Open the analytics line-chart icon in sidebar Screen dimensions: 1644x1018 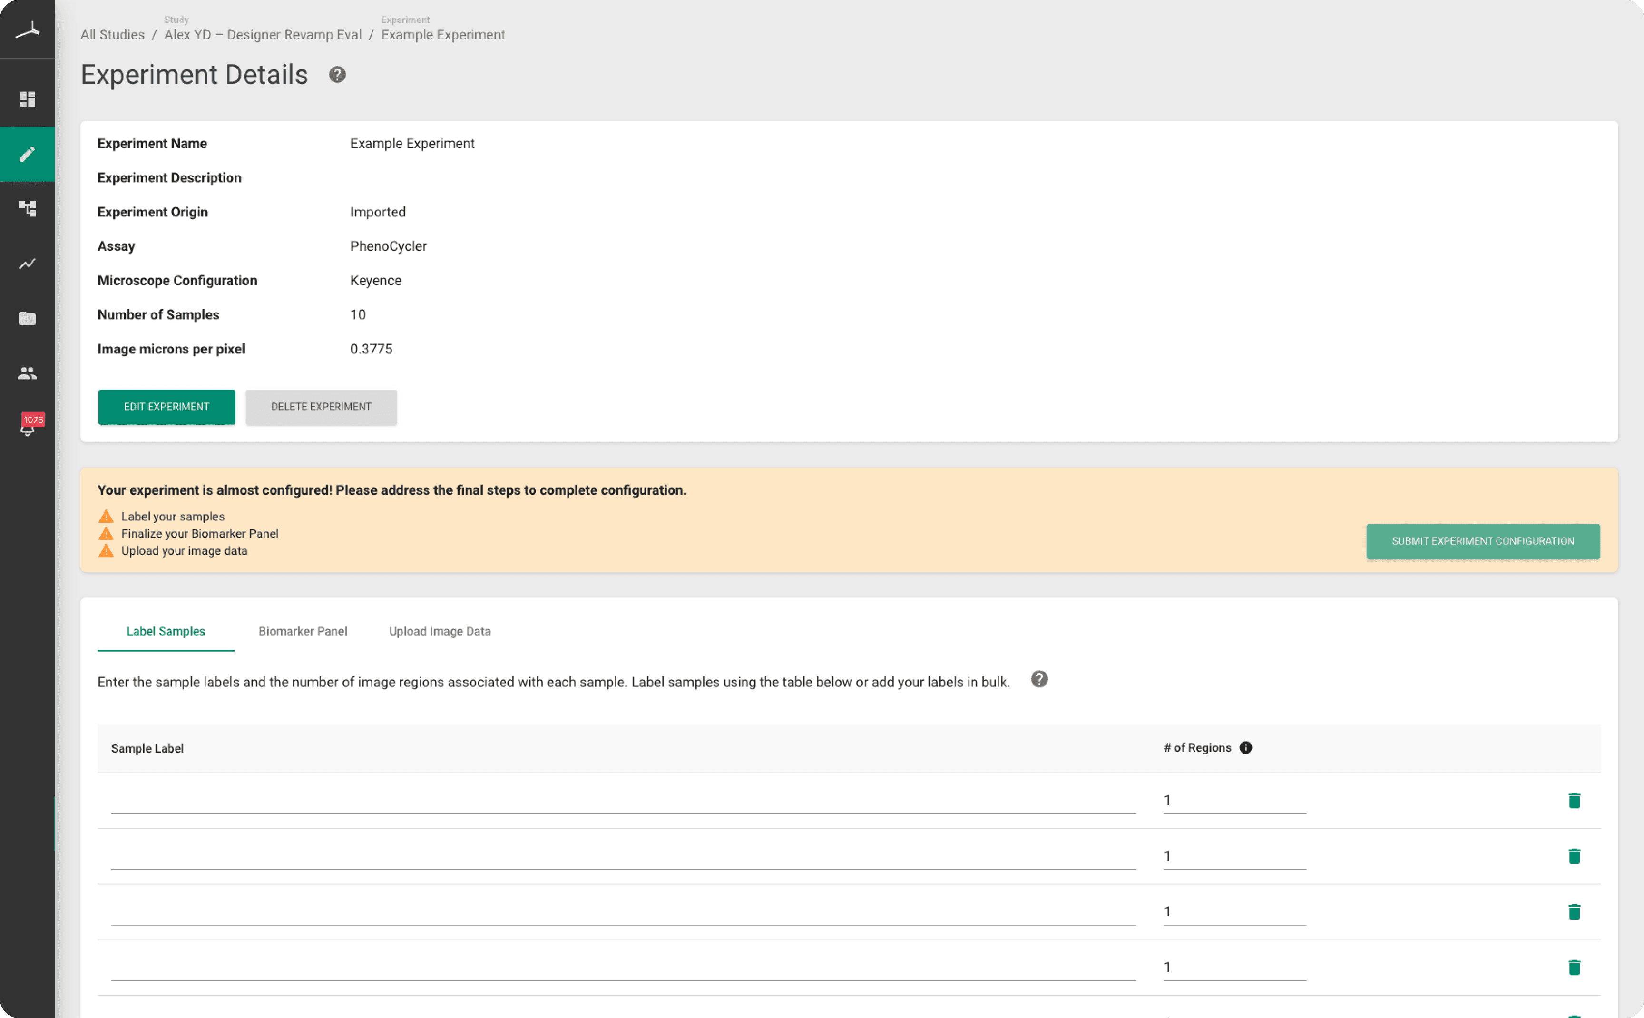click(27, 264)
